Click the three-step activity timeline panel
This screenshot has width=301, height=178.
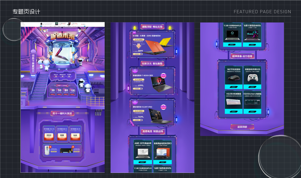point(62,76)
